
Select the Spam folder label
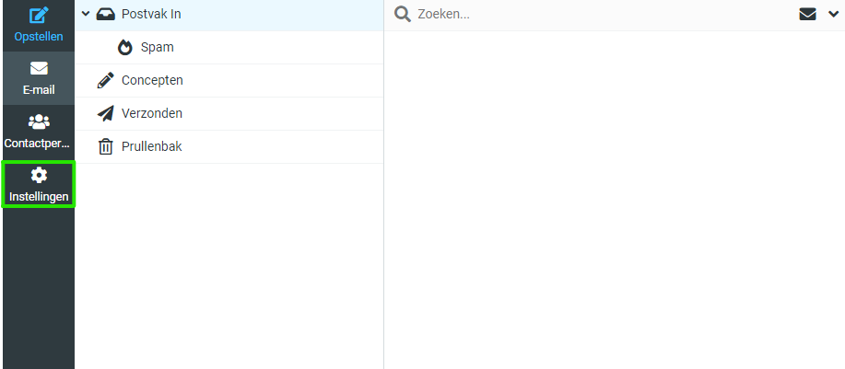[158, 47]
